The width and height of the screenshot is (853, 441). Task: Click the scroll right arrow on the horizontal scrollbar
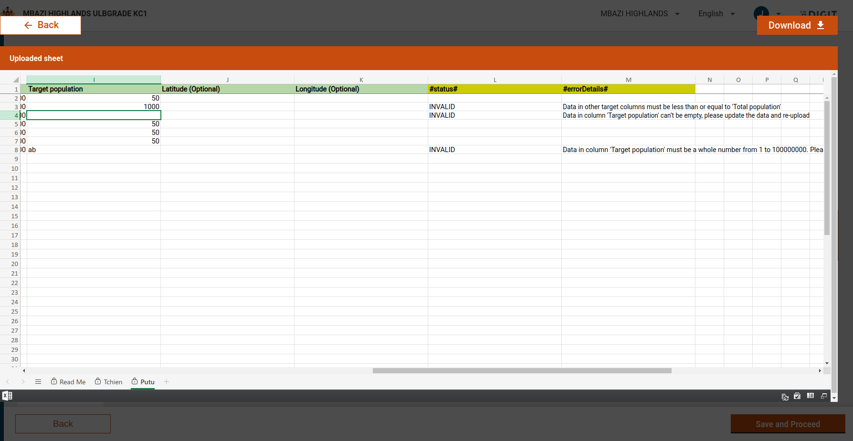click(820, 370)
